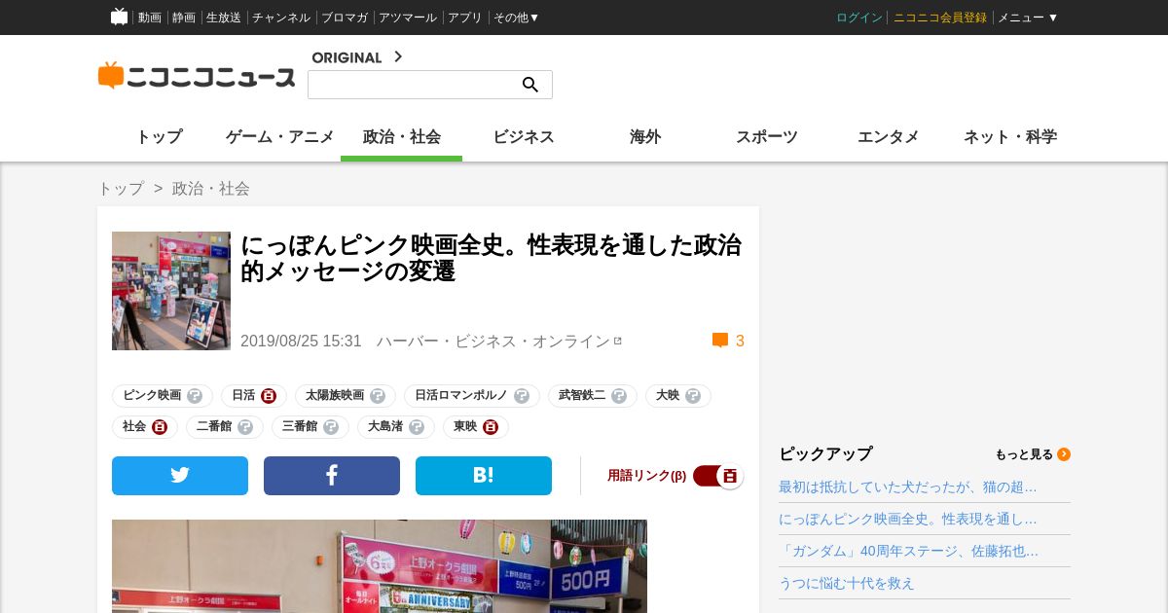Click the date 2019/08/25 15:31

click(301, 341)
